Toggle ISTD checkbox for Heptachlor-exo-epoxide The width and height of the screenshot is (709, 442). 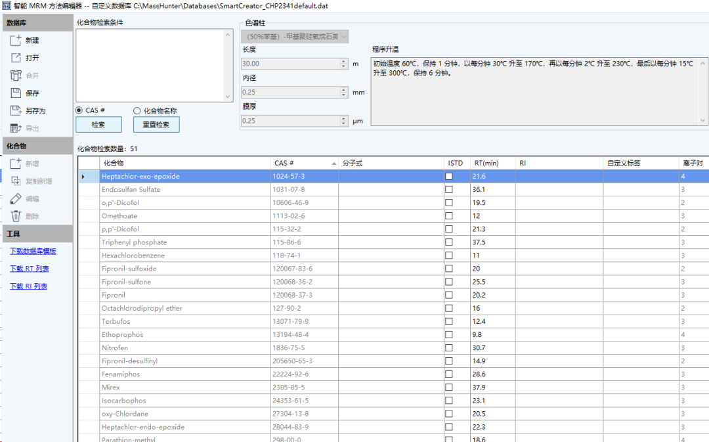click(x=449, y=177)
